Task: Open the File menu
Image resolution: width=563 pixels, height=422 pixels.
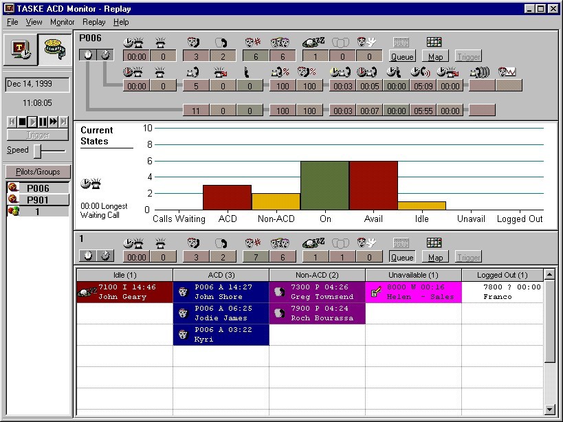Action: point(12,22)
